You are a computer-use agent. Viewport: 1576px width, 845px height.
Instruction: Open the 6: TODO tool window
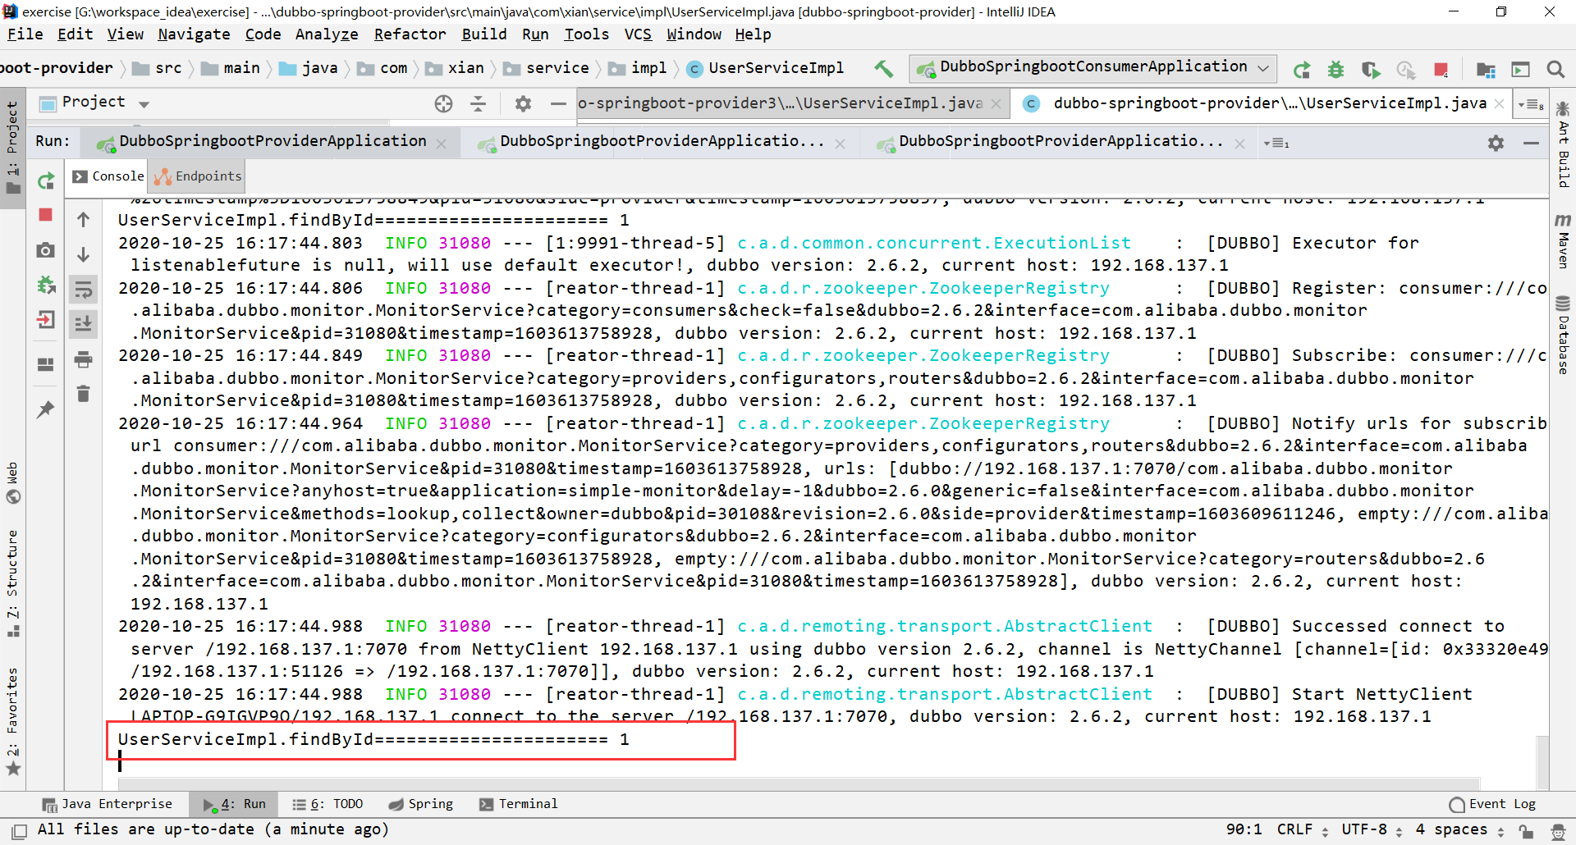click(328, 804)
